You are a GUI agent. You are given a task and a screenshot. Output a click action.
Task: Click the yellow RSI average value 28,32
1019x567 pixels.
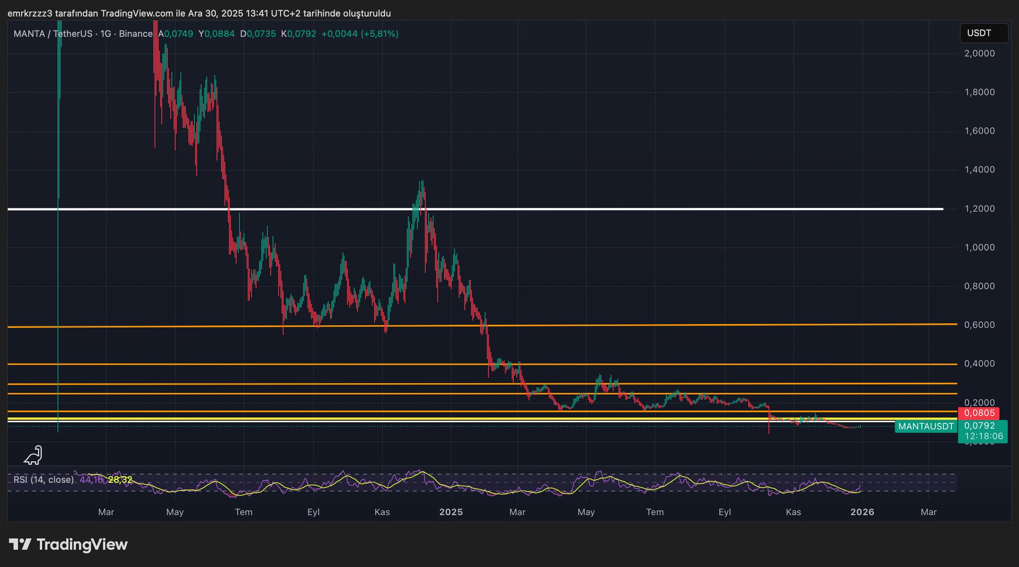(x=120, y=480)
